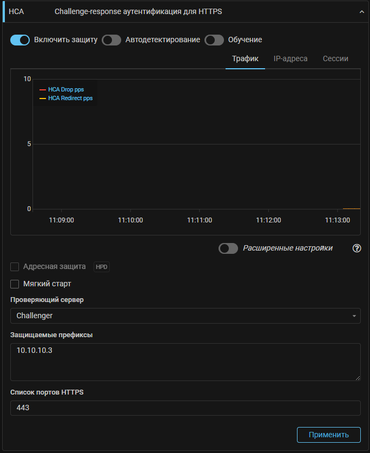
Task: Click the resize handle of the prefixes textarea
Action: (x=358, y=378)
